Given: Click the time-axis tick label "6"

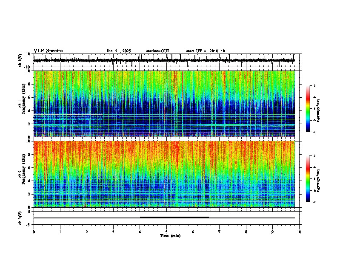Looking at the screenshot, I should 193,232.
